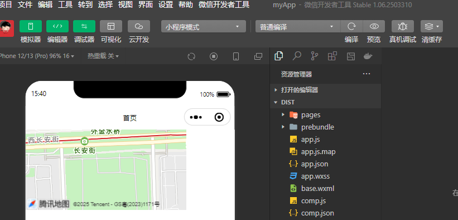Open the extensions blocks icon

332,56
